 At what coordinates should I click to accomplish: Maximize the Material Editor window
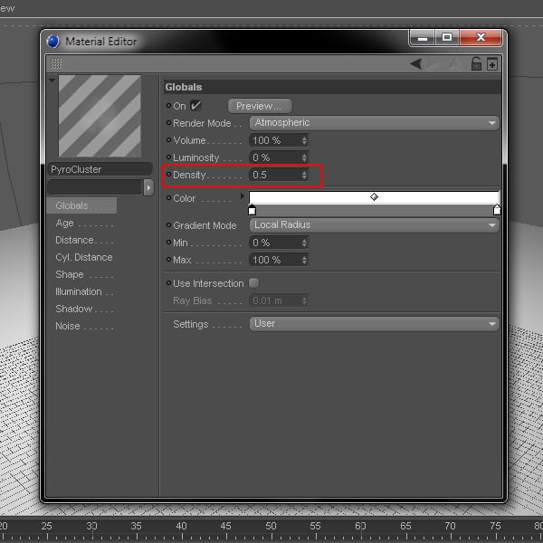447,37
